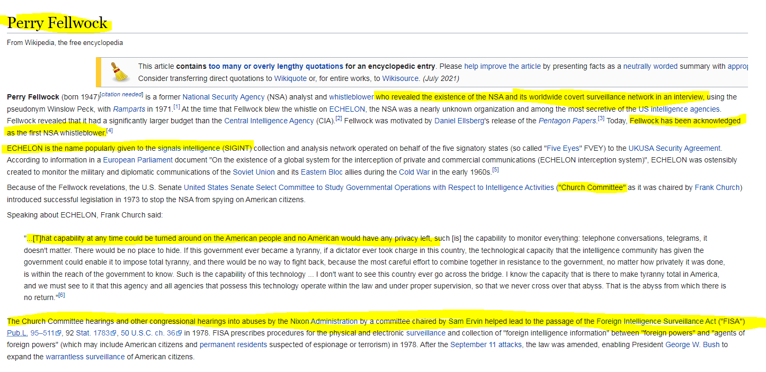The height and width of the screenshot is (372, 766).
Task: Open the 'citation needed' superscript link
Action: point(121,95)
